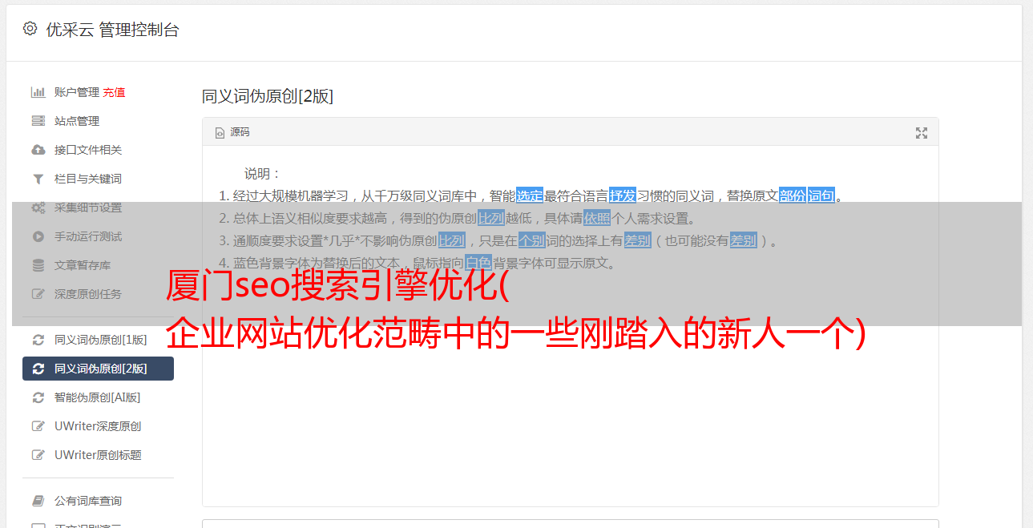This screenshot has height=528, width=1033.
Task: Click the cloud upload icon for 接口文件相关
Action: [38, 150]
